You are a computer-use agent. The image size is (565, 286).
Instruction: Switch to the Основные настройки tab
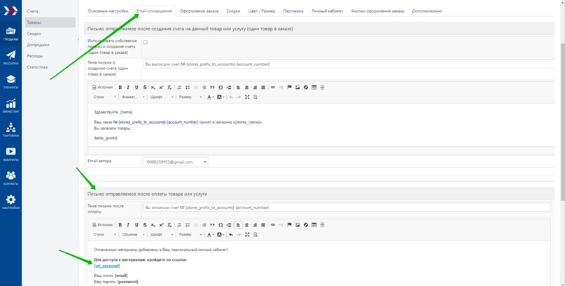[x=108, y=11]
